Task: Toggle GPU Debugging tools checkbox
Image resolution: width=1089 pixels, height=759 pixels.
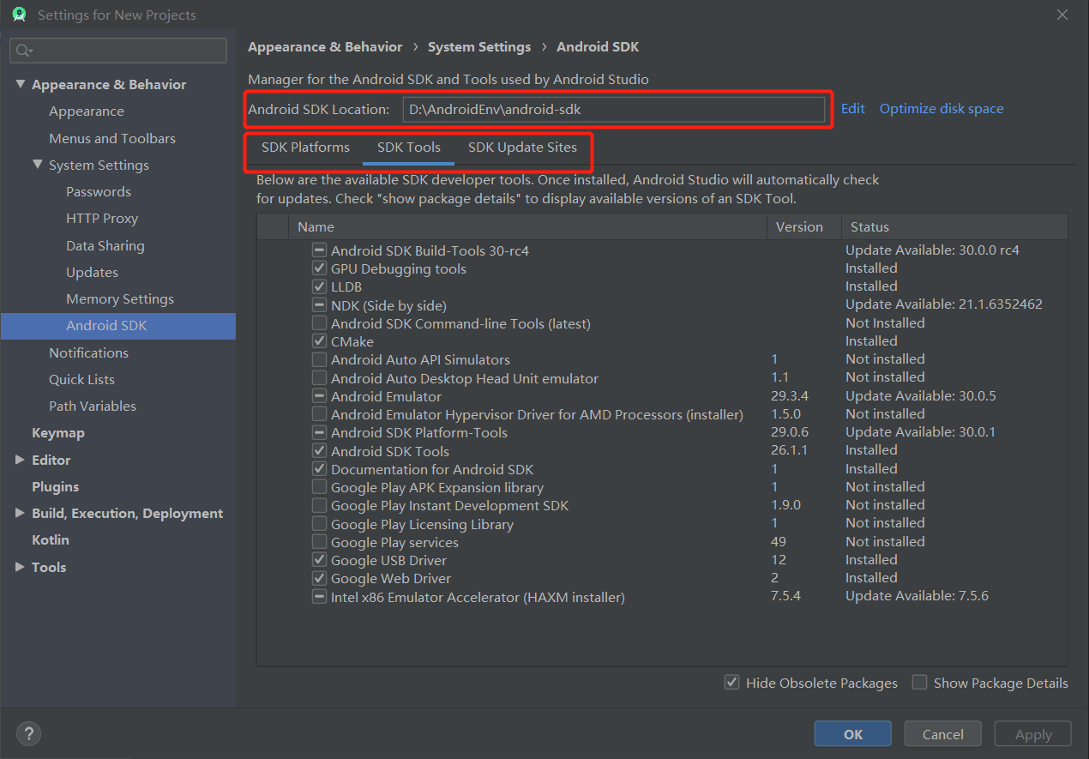Action: 319,268
